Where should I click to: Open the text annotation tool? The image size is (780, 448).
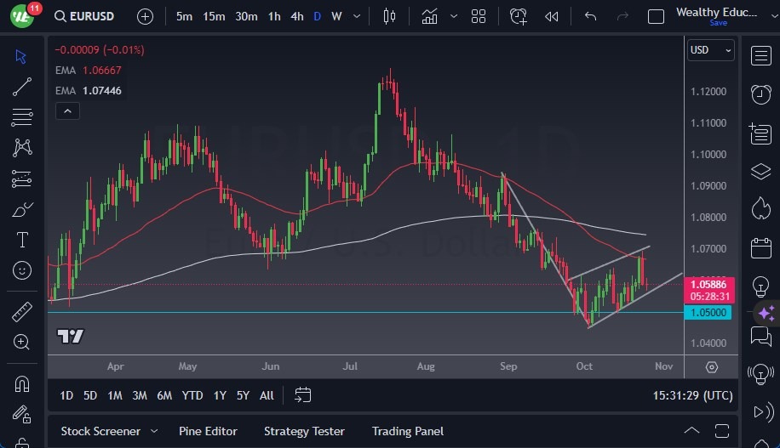point(23,240)
